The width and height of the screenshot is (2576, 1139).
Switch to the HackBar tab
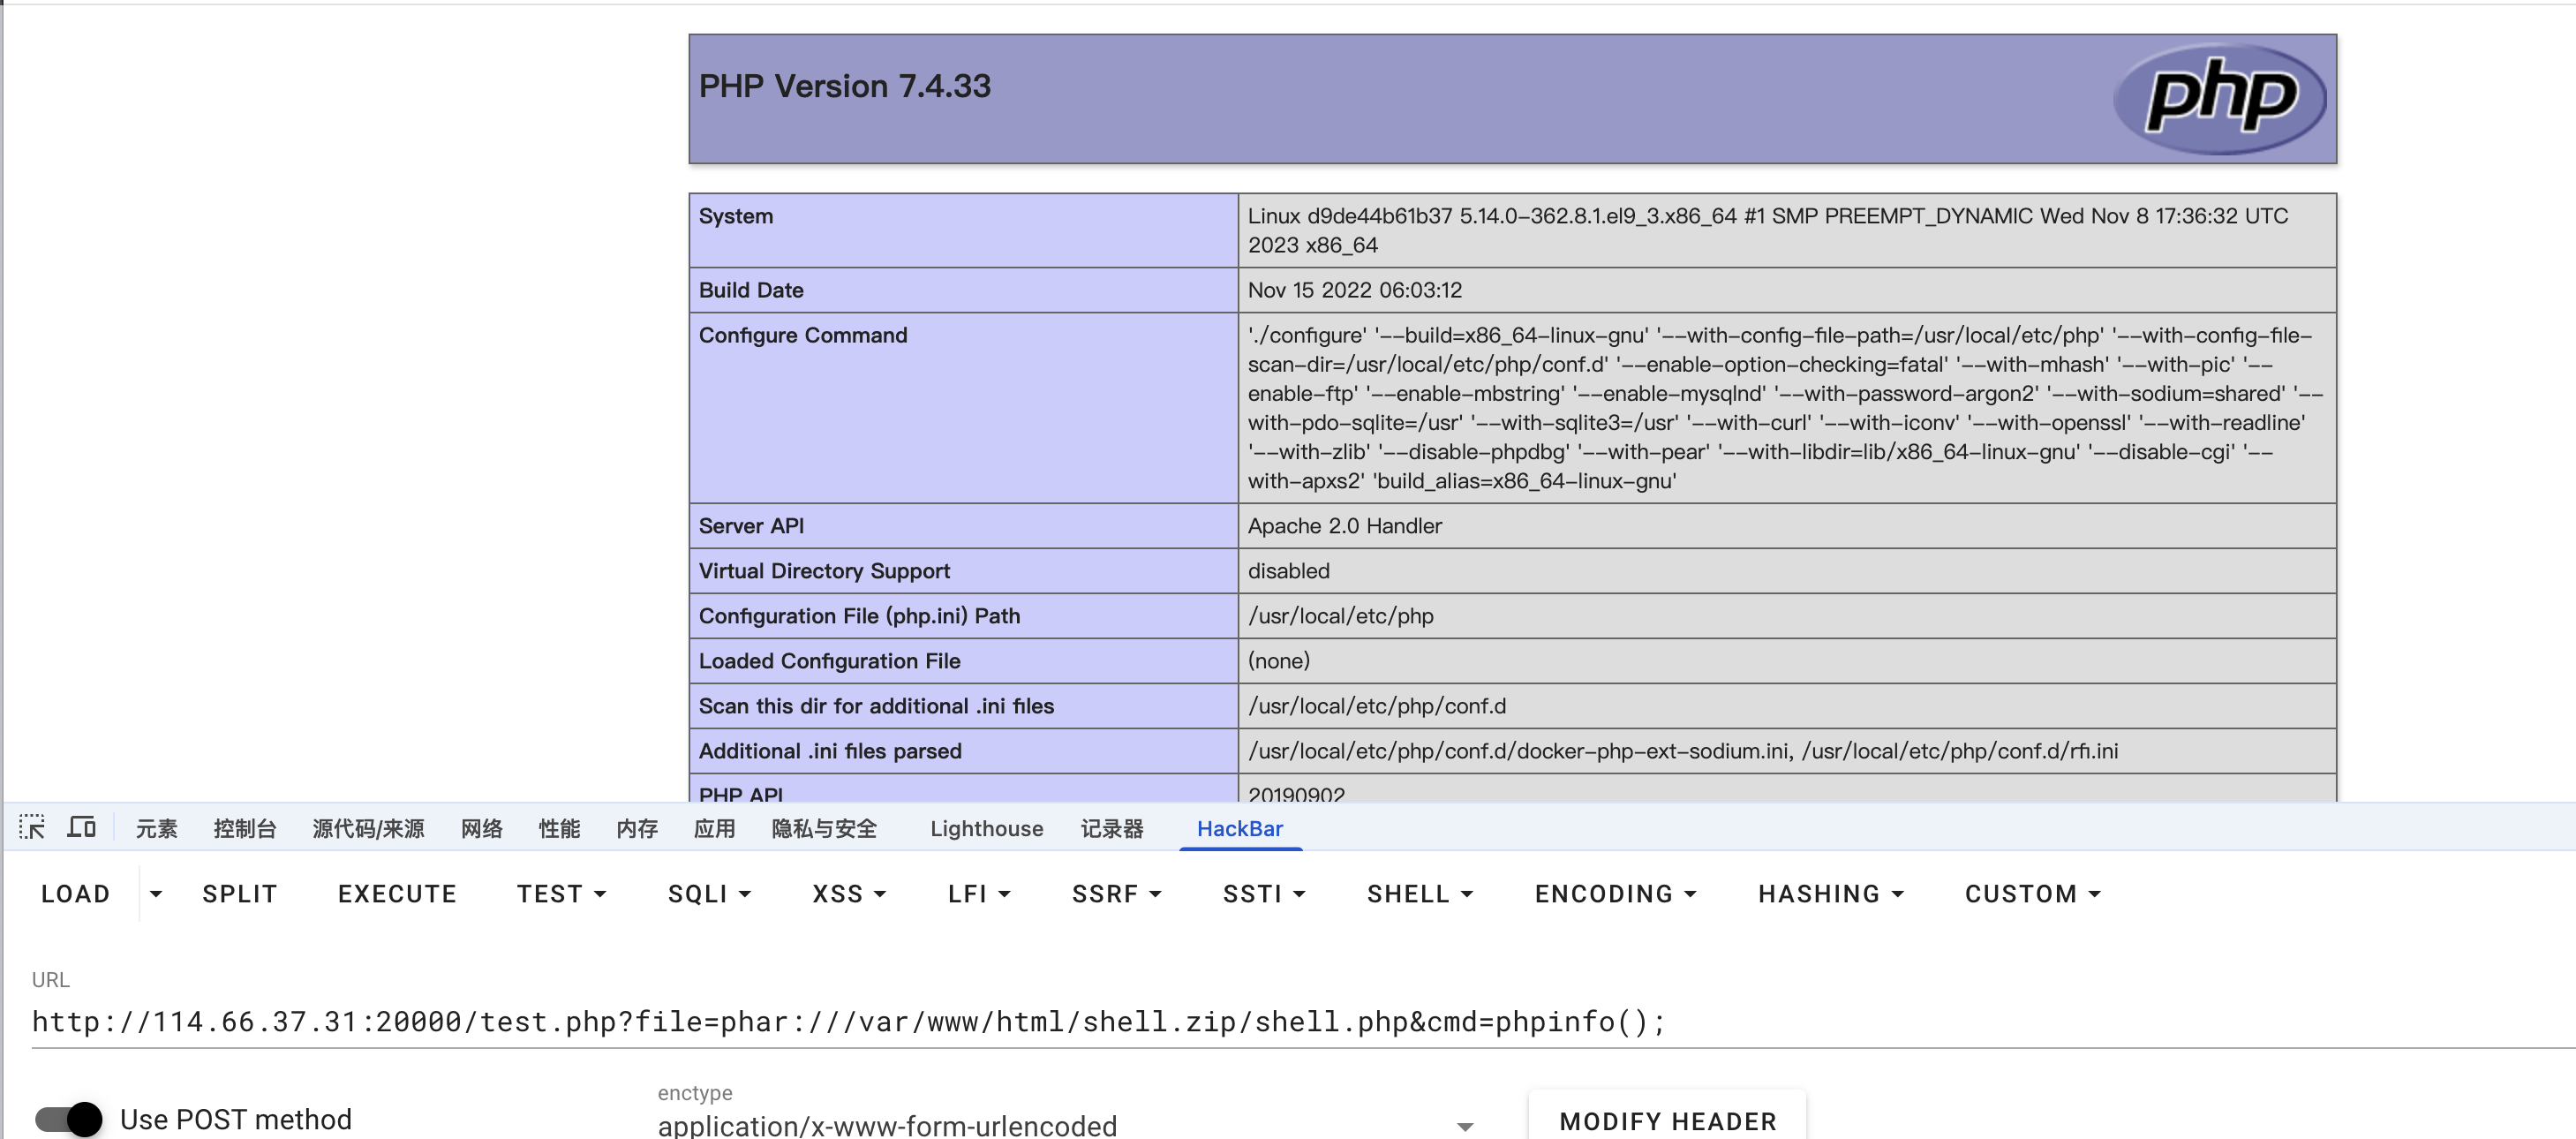[1239, 828]
